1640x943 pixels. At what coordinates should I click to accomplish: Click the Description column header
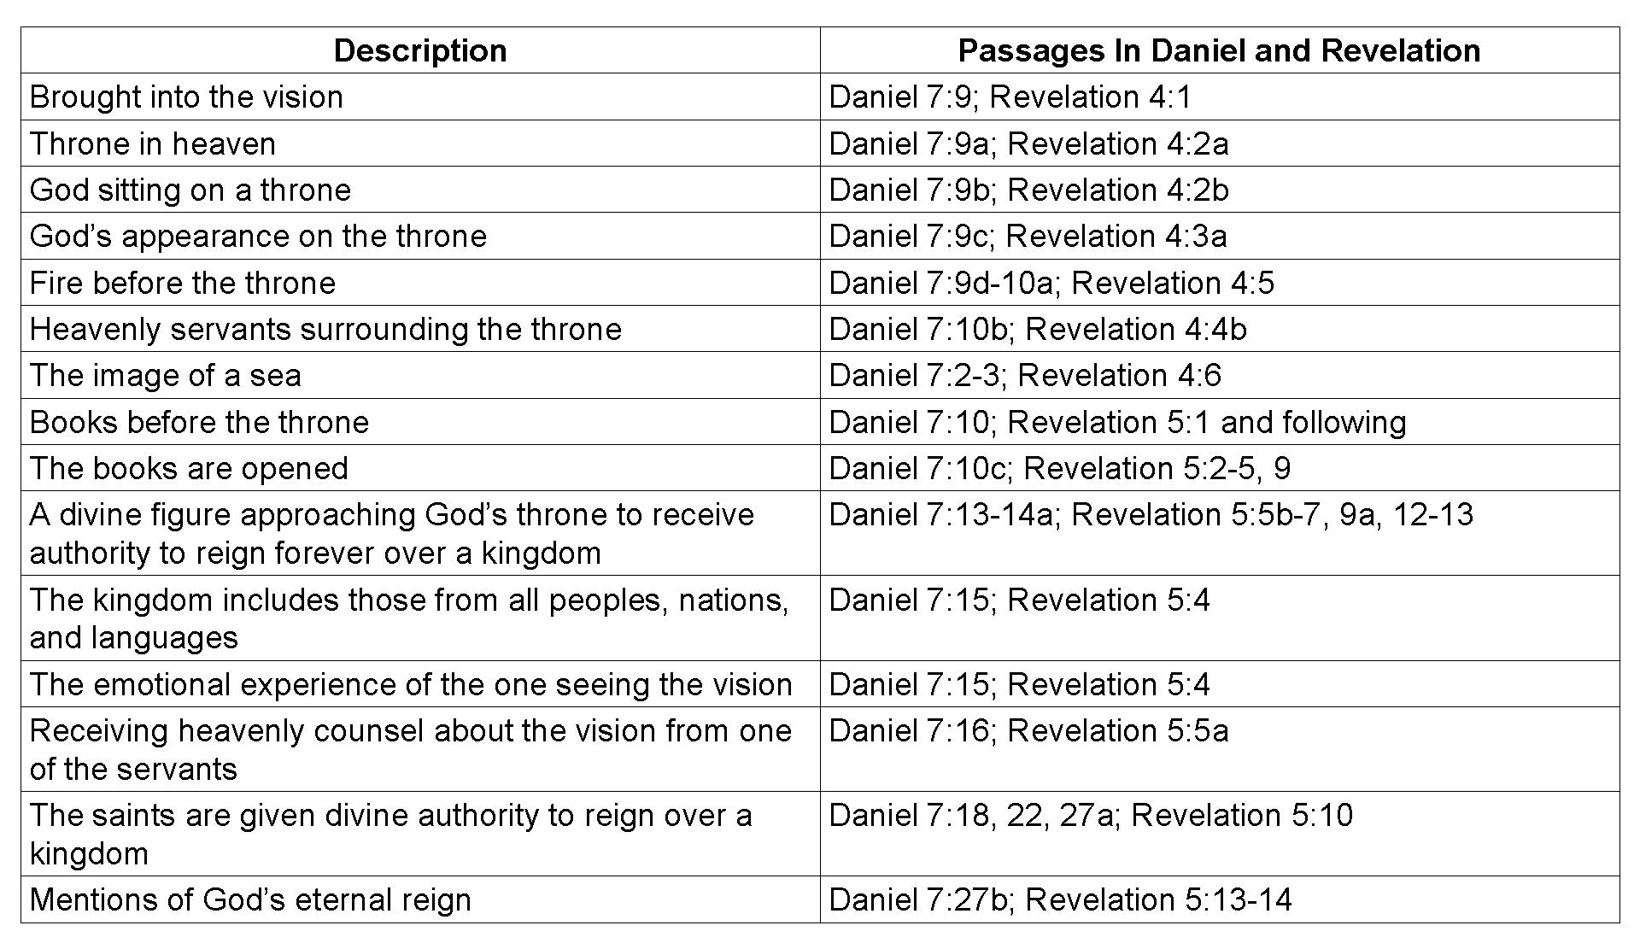(419, 50)
